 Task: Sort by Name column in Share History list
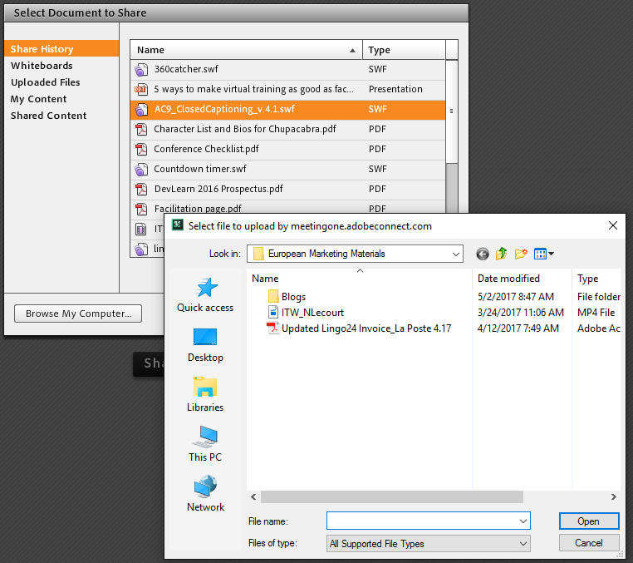coord(246,50)
